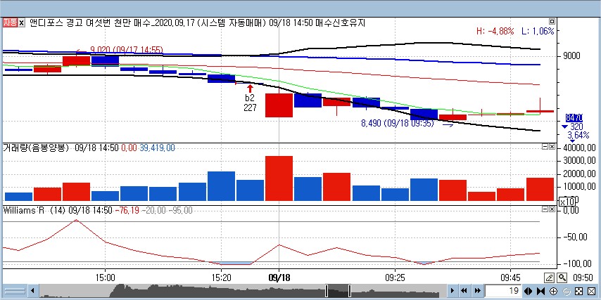Click the timeline scrollbar left handle
The image size is (601, 300).
point(327,291)
